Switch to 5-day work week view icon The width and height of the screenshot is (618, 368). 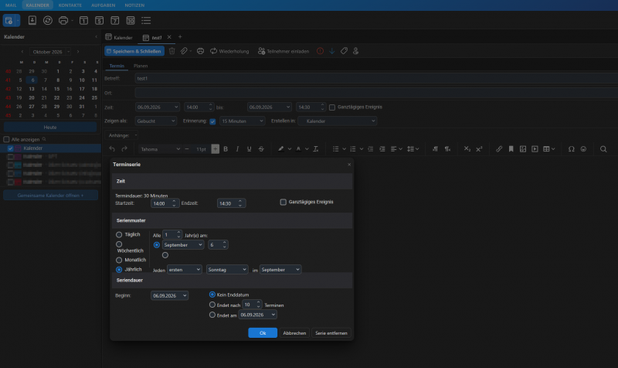[x=100, y=21]
